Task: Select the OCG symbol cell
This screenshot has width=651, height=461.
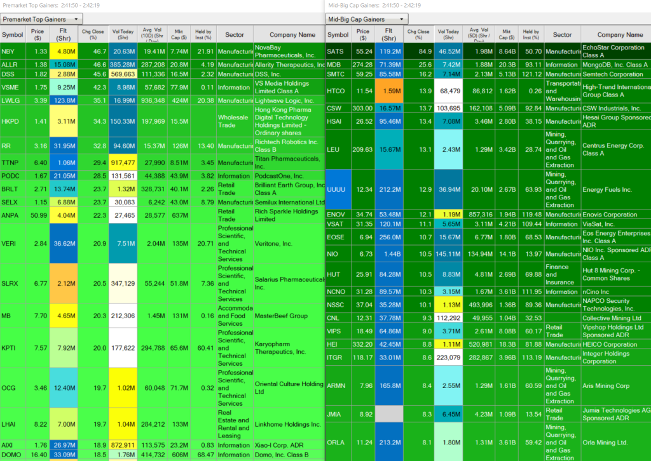Action: [13, 388]
